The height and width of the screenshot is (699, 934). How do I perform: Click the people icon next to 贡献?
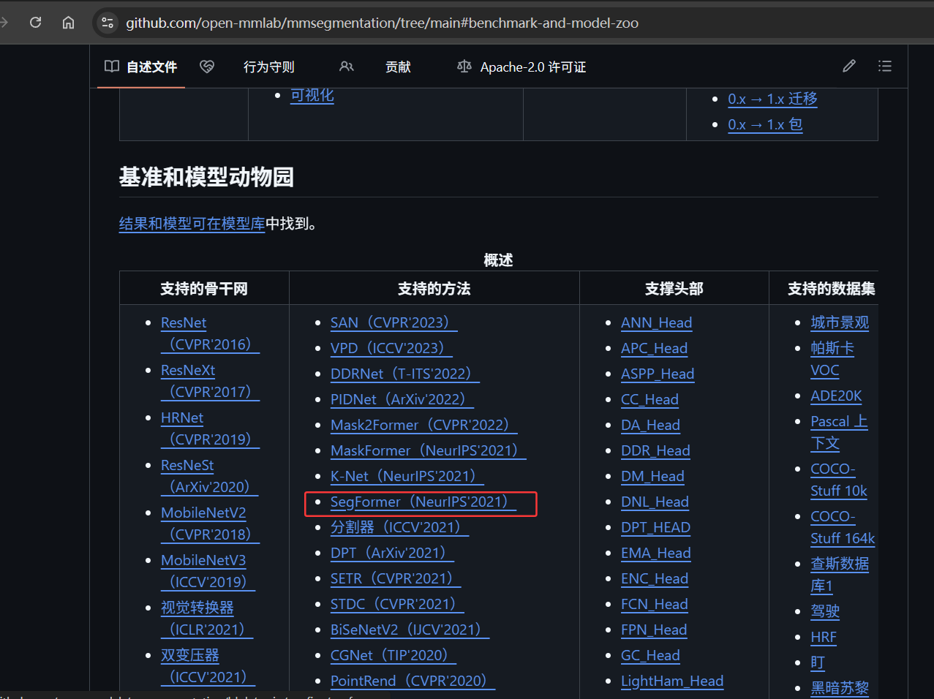346,66
